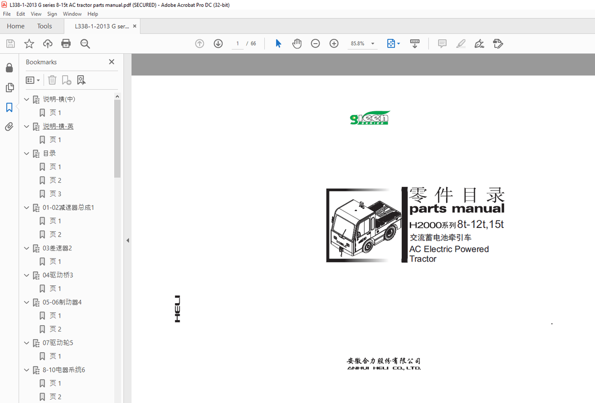
Task: Delete selected bookmark trash icon
Action: coord(52,80)
